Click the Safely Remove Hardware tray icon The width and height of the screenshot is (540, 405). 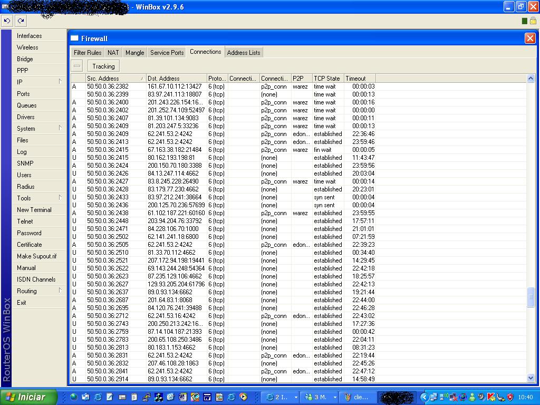pos(500,397)
